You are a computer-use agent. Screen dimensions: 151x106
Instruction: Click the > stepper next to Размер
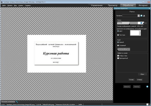pos(146,23)
